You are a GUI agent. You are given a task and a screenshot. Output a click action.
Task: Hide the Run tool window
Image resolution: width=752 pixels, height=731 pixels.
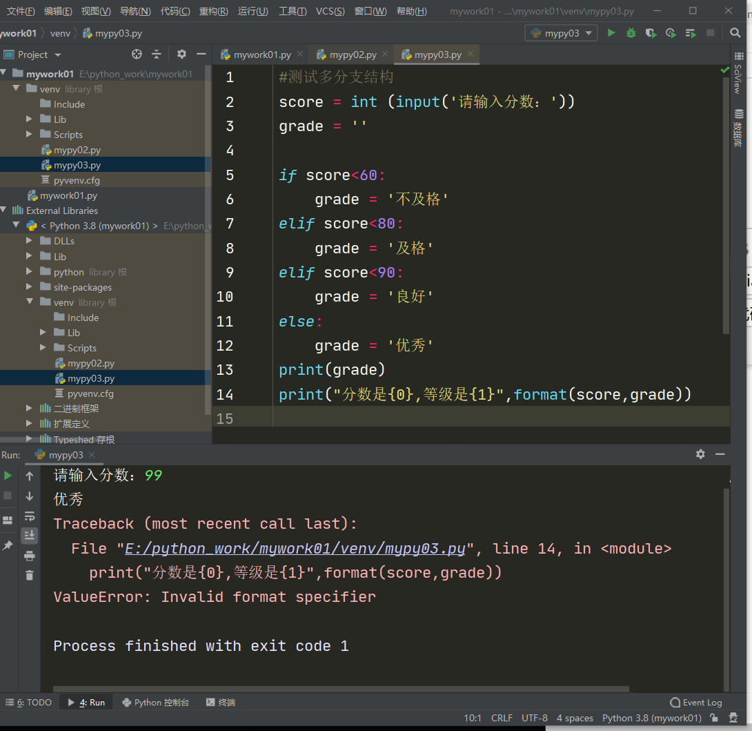click(720, 454)
